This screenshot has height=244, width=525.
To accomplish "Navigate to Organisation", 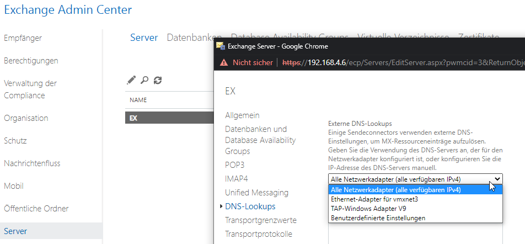I will 26,118.
